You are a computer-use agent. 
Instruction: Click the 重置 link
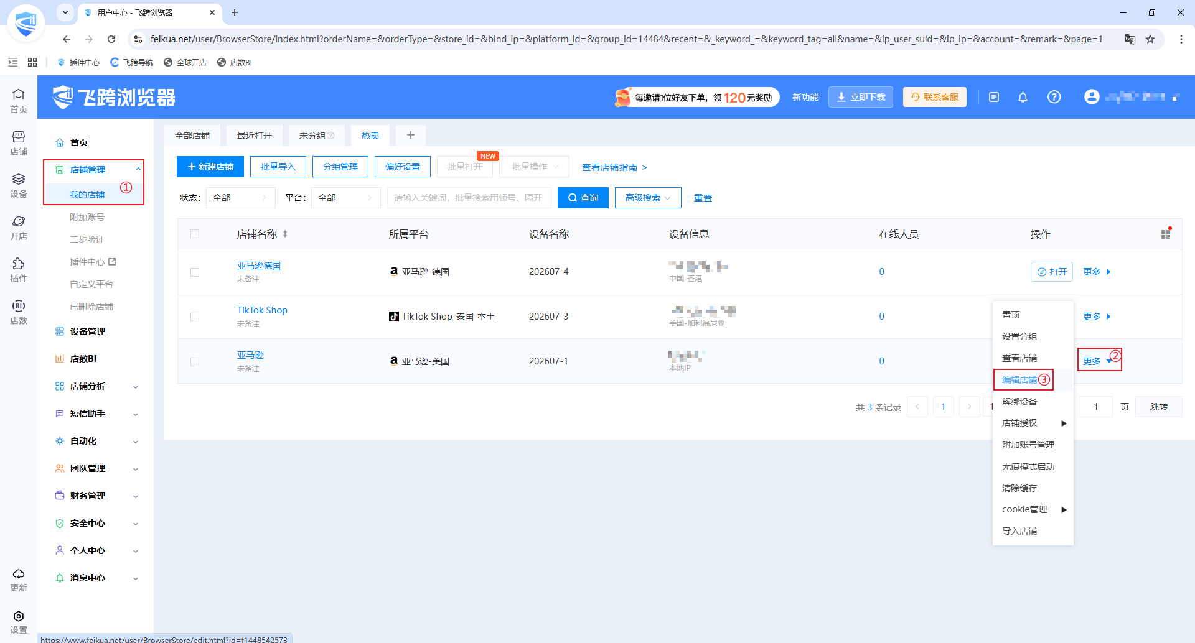tap(703, 198)
